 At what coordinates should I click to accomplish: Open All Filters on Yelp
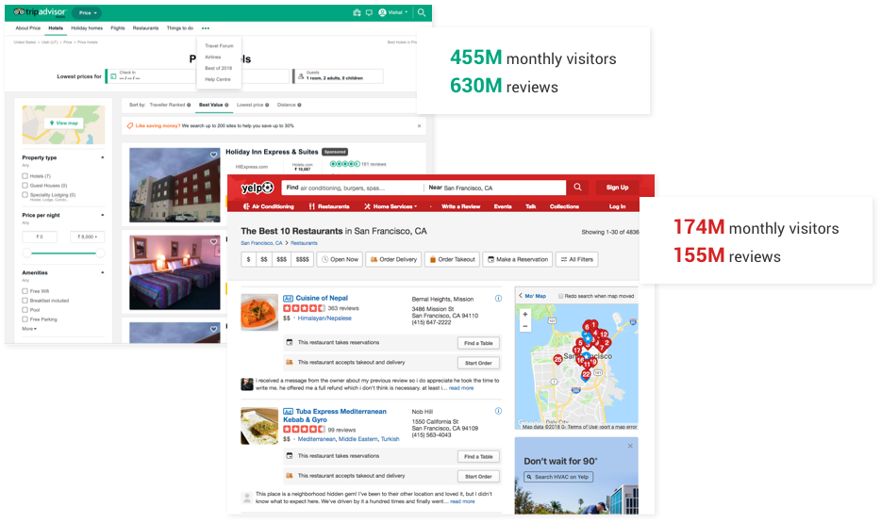(x=577, y=259)
